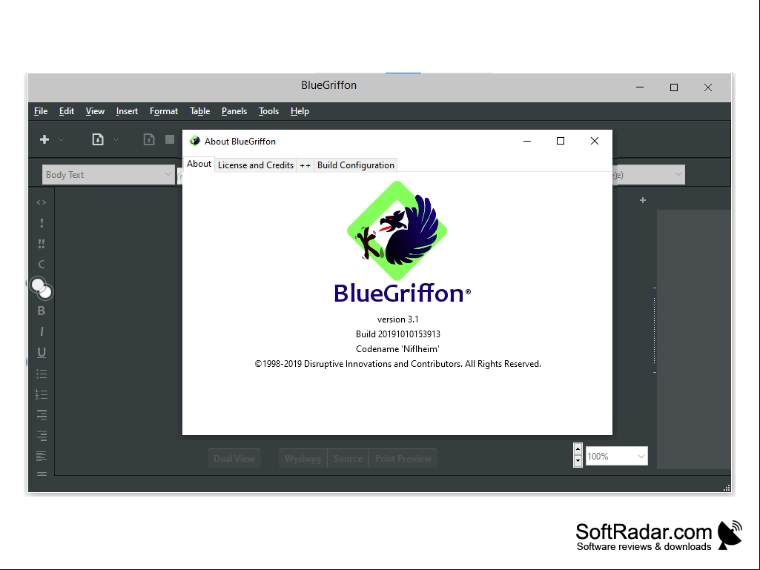Toggle Underline formatting

[42, 352]
